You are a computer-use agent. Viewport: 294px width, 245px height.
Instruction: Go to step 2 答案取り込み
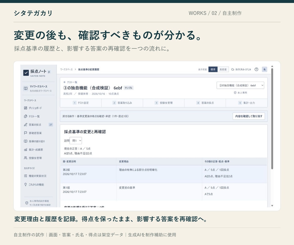[122, 103]
